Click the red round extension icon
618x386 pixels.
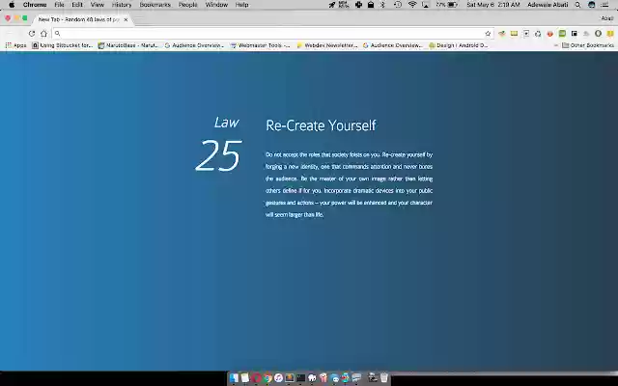[x=549, y=34]
